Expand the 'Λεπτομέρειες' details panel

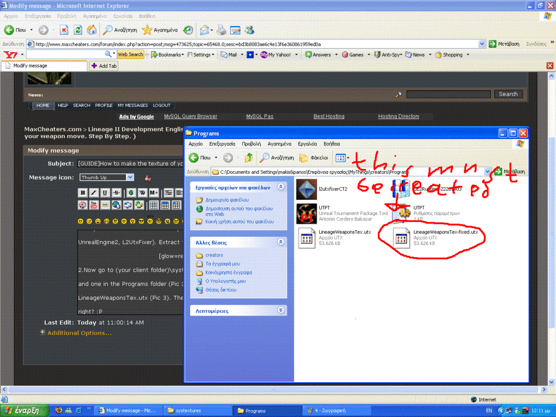tap(281, 311)
